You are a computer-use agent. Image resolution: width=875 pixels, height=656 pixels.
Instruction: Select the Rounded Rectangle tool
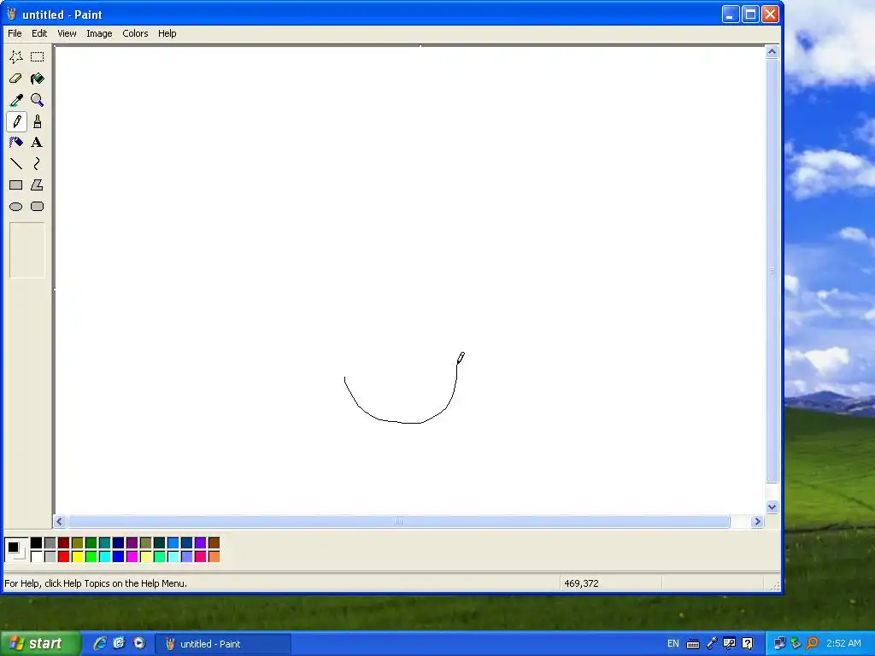pos(38,207)
